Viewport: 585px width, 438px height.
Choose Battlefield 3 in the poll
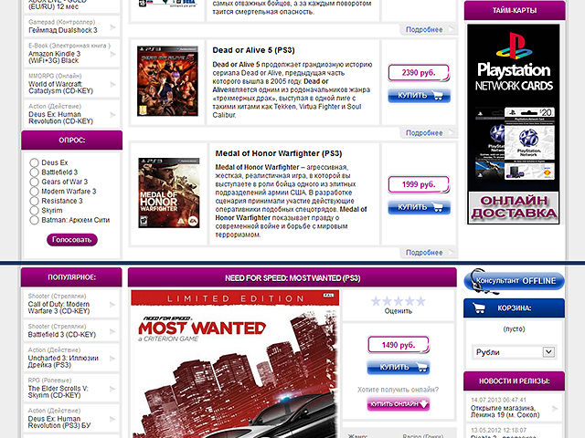[x=34, y=172]
